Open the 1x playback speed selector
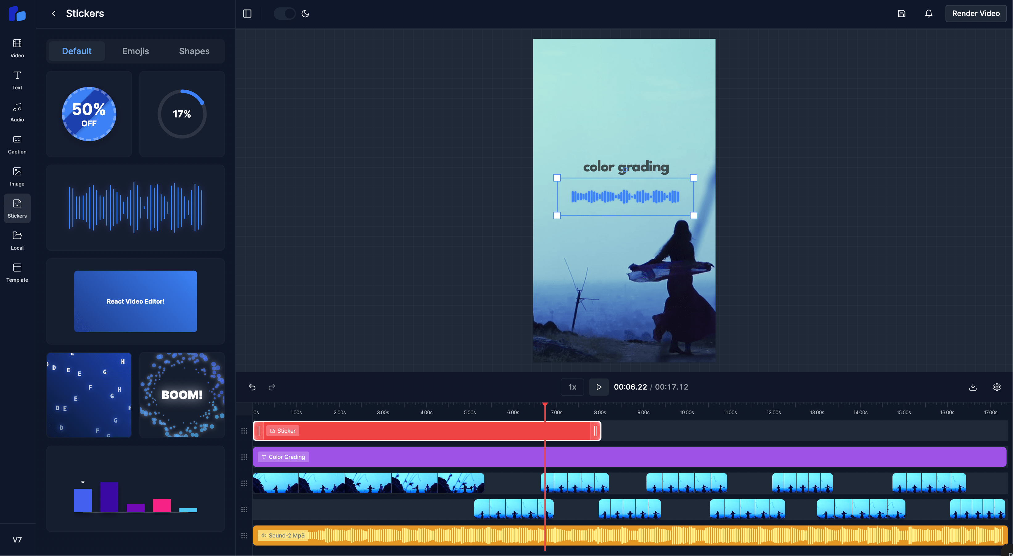This screenshot has height=556, width=1013. (572, 387)
